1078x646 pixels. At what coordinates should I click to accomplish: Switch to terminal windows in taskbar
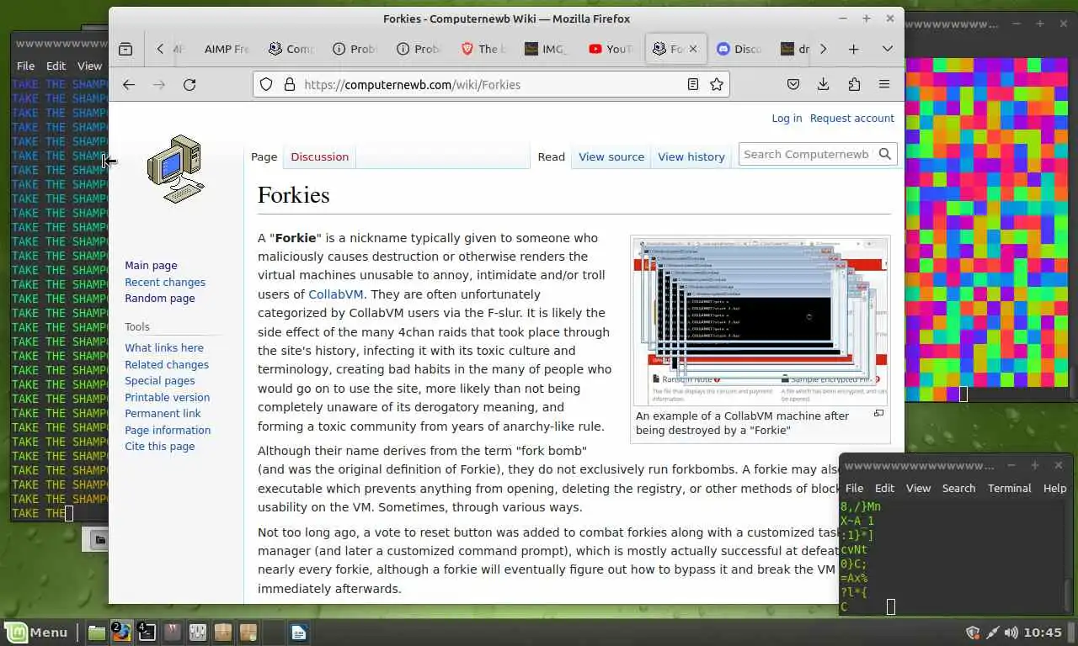pyautogui.click(x=147, y=632)
